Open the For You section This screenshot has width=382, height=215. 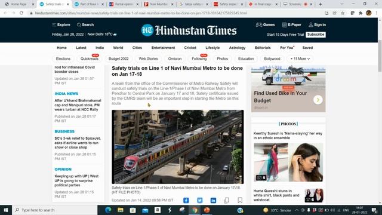coord(286,48)
